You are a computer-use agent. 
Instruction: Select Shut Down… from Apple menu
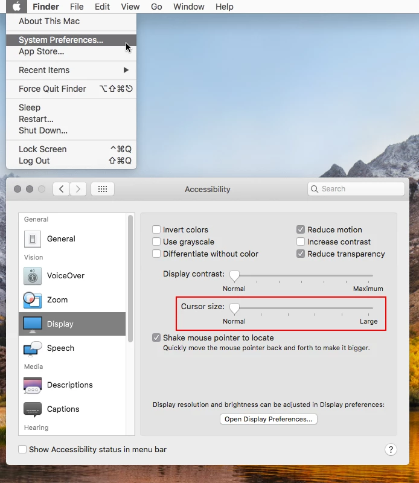(x=71, y=130)
